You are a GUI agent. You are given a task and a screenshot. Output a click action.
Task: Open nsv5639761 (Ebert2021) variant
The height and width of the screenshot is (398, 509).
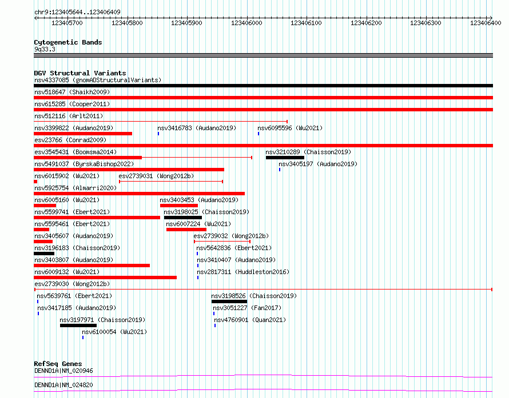point(74,296)
